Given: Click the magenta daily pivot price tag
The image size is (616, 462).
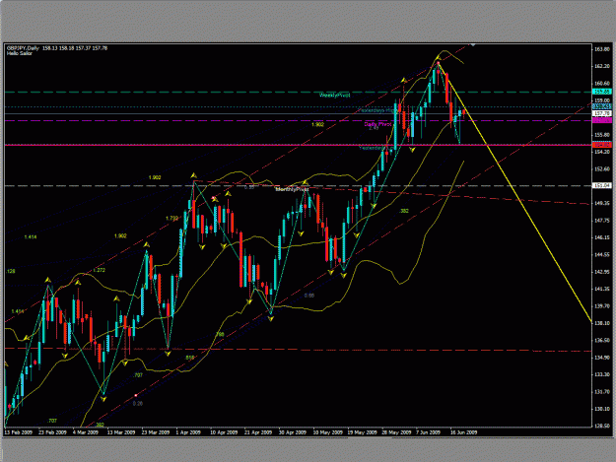Looking at the screenshot, I should (602, 120).
